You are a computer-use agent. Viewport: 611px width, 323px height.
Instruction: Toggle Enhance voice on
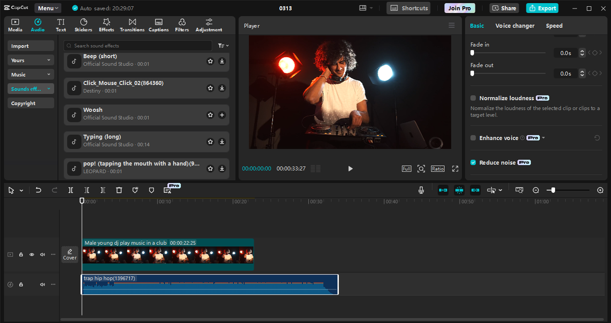click(x=473, y=138)
